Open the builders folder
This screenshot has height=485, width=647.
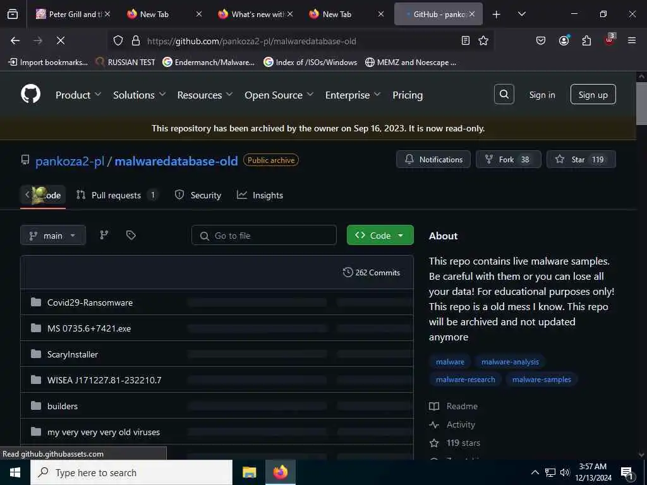coord(63,406)
